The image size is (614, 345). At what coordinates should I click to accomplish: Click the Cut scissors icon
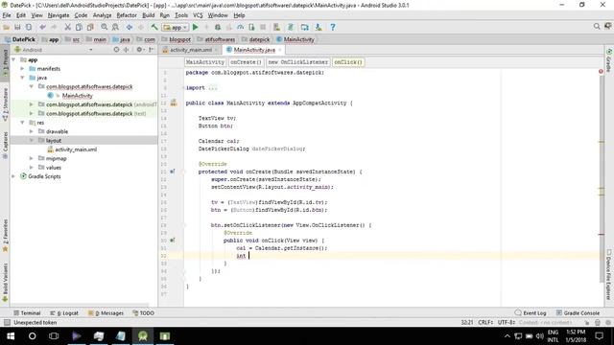tap(68, 27)
